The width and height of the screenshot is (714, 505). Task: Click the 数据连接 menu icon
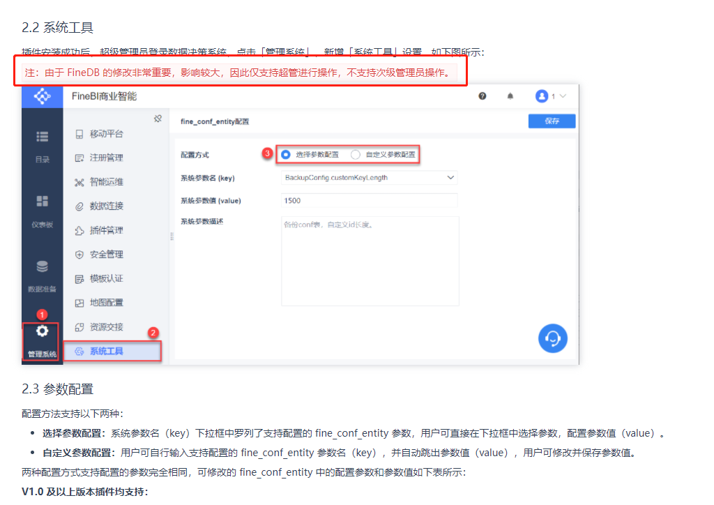(x=79, y=206)
